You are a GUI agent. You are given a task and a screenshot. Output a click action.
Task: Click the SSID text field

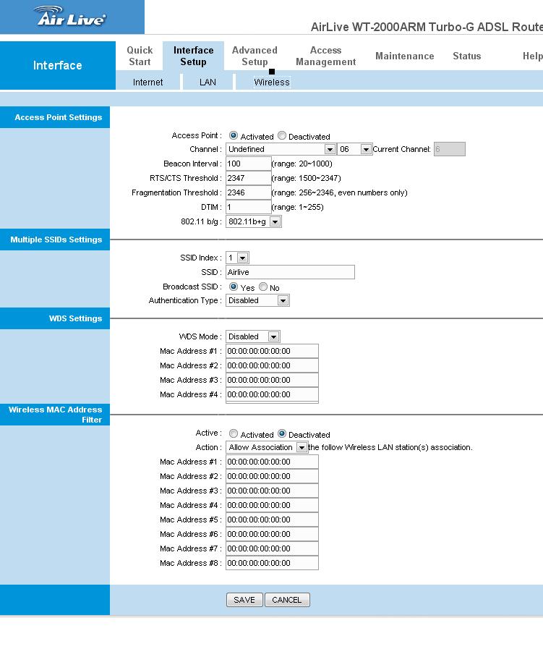click(x=290, y=272)
